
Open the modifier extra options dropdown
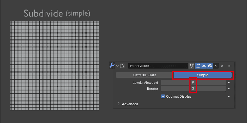coord(216,66)
